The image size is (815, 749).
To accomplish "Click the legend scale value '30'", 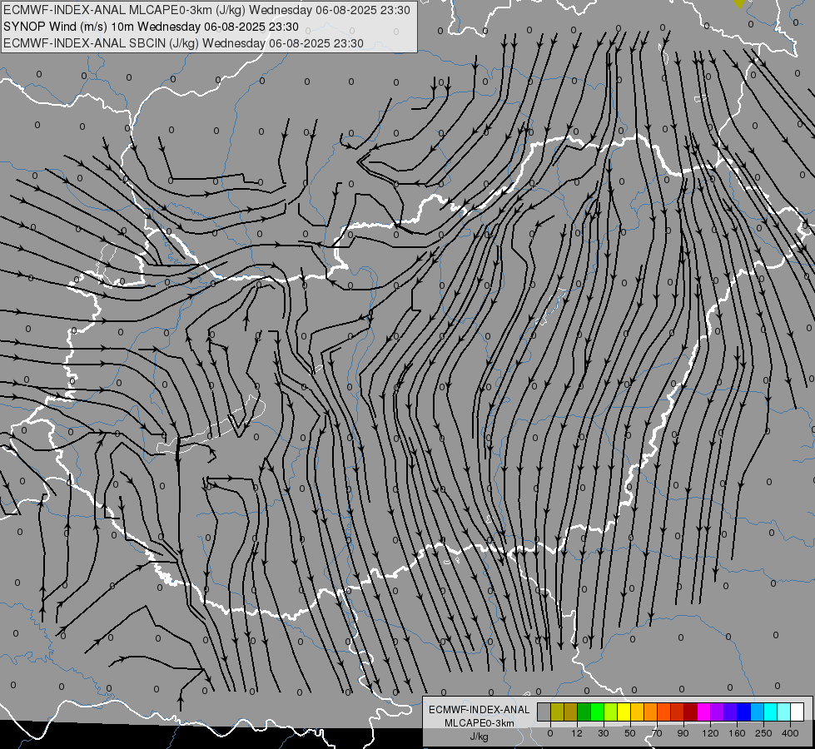I will coord(604,733).
